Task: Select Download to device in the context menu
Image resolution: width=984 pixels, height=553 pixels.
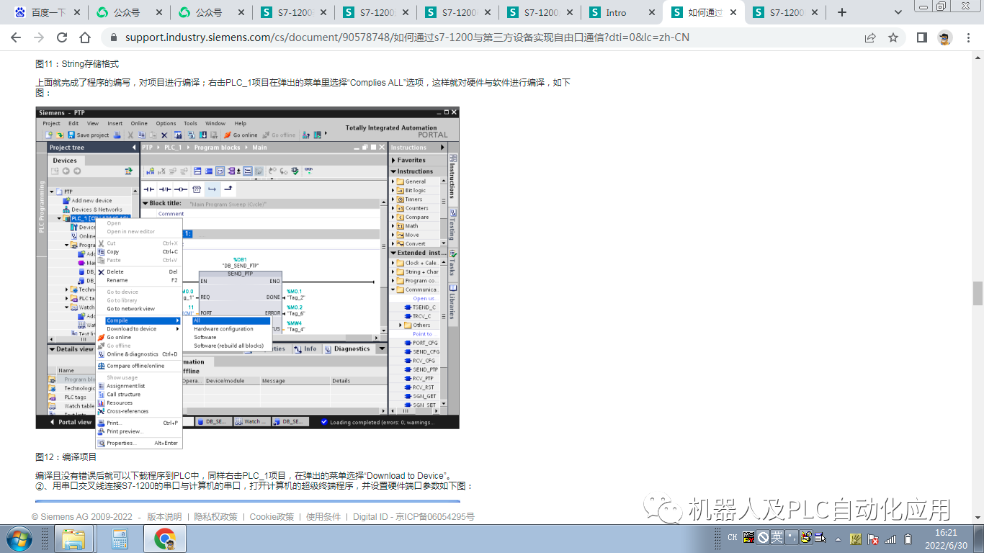Action: click(x=143, y=329)
